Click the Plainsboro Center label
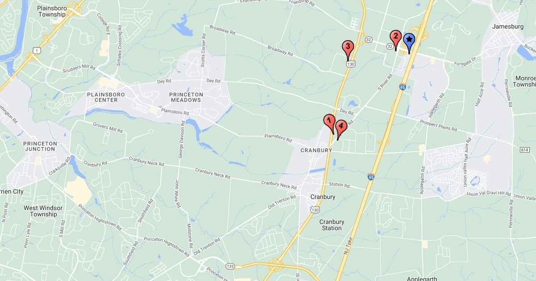Image resolution: width=536 pixels, height=281 pixels. coord(103,97)
